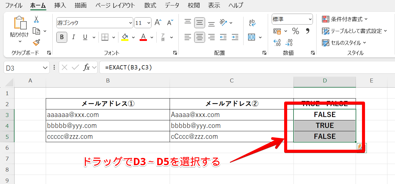The height and width of the screenshot is (184, 395).
Task: Open the Name Box dropdown
Action: pyautogui.click(x=46, y=68)
